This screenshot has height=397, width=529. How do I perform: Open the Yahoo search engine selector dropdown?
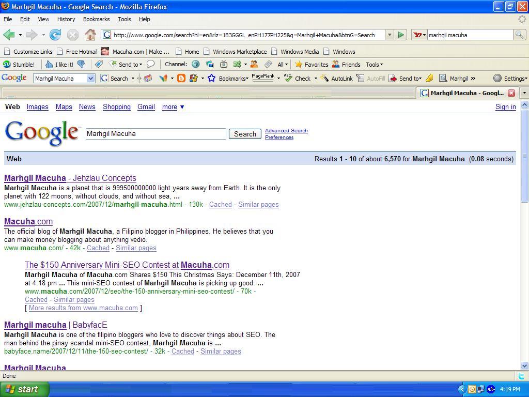[x=419, y=35]
